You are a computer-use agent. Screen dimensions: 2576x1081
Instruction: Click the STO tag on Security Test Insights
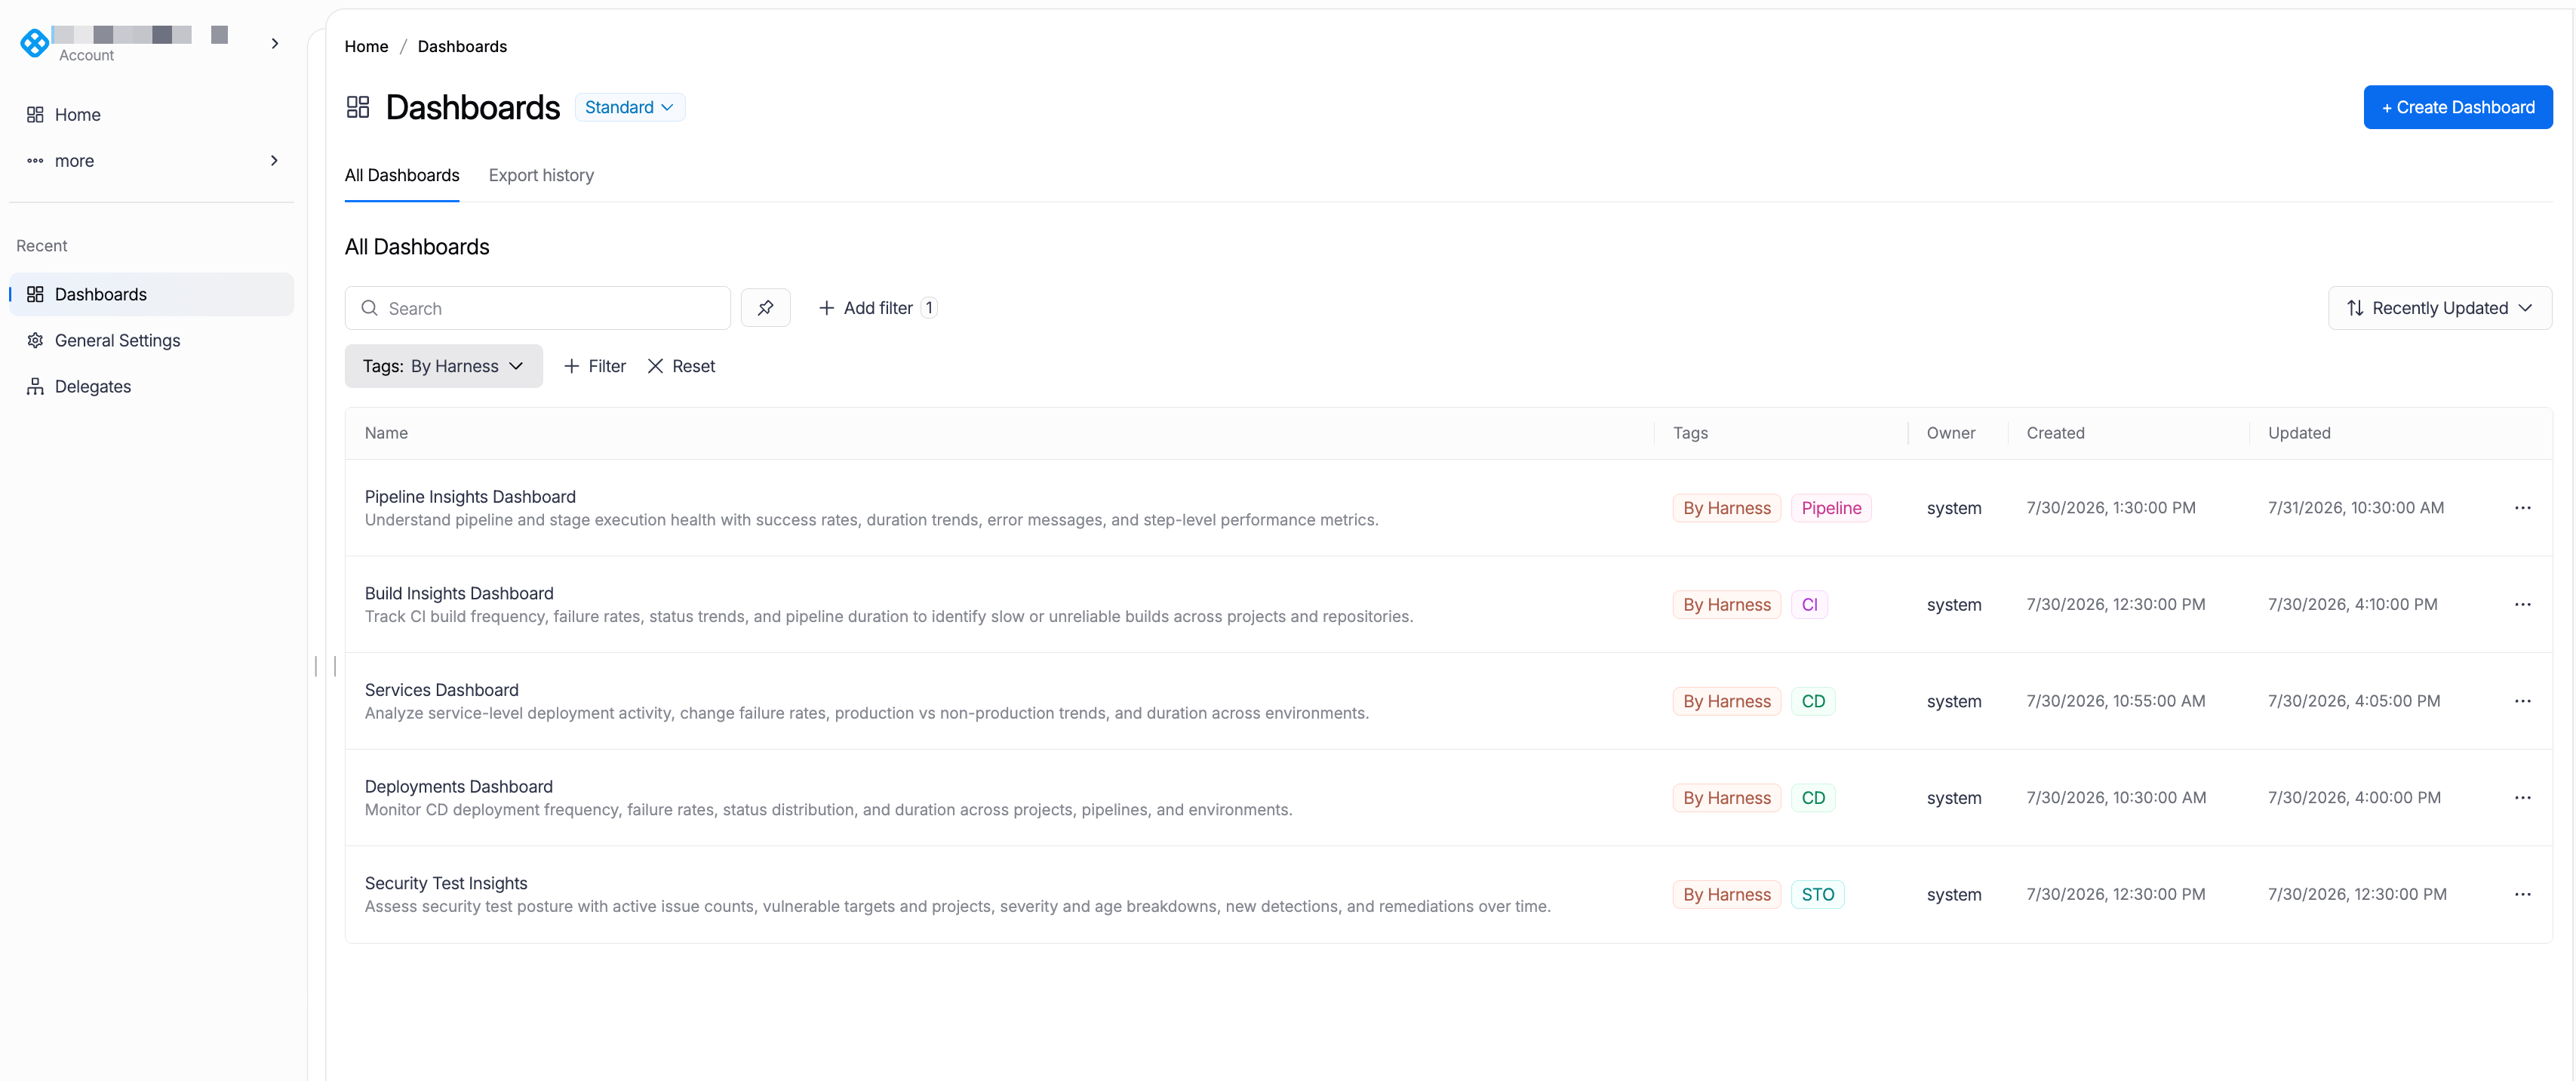tap(1818, 894)
